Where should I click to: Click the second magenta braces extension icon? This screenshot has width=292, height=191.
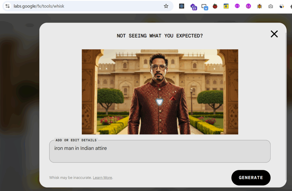point(248,6)
